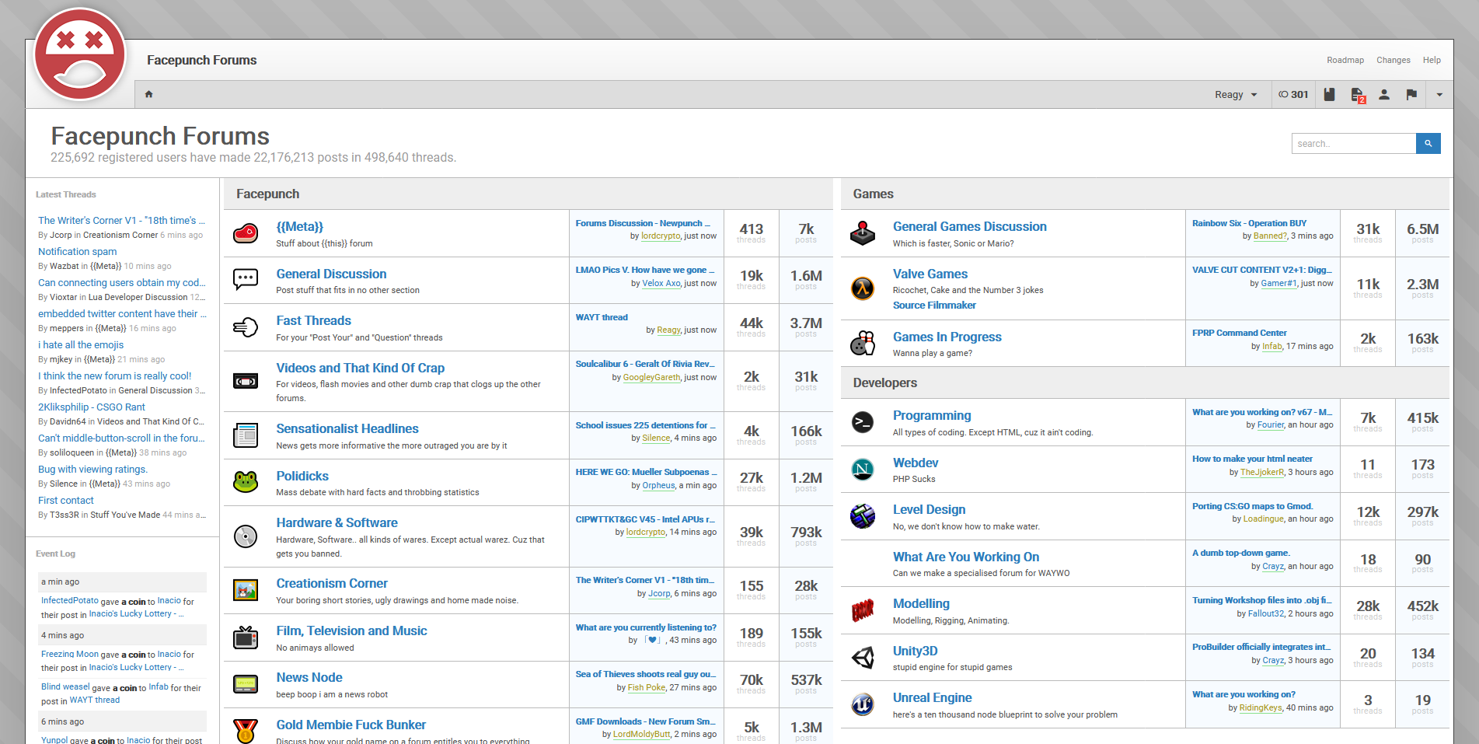Viewport: 1479px width, 744px height.
Task: Open the Roadmap link
Action: (1345, 60)
